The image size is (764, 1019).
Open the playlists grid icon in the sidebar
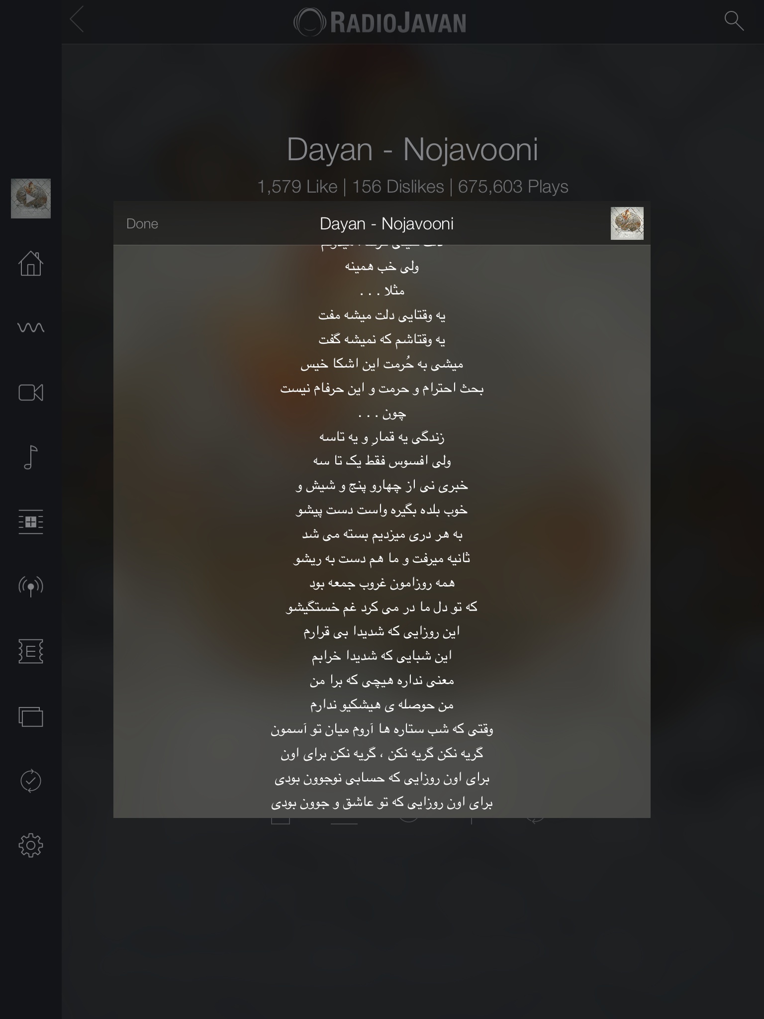31,522
